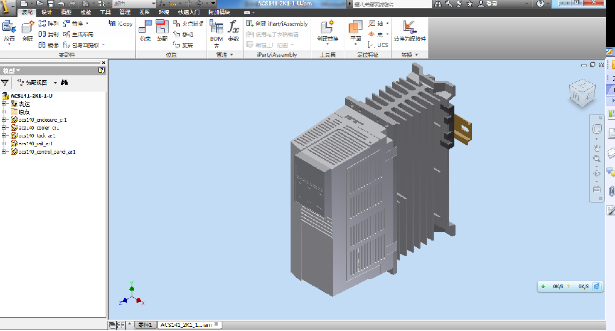Click the filter funnel icon in browser panel
615x331 pixels.
(5, 83)
